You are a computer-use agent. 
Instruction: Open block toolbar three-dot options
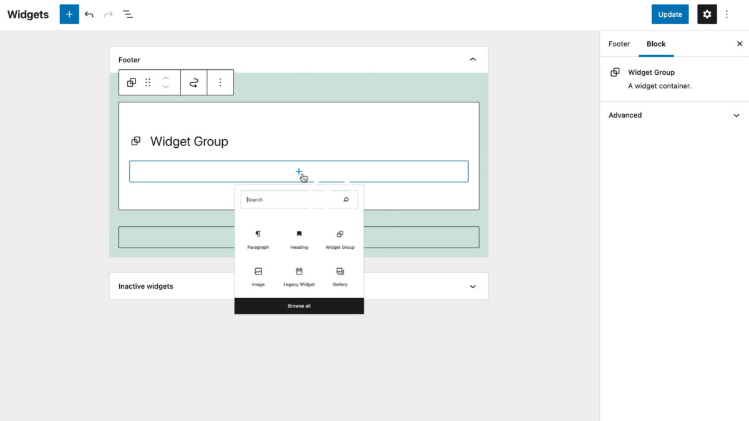[220, 82]
